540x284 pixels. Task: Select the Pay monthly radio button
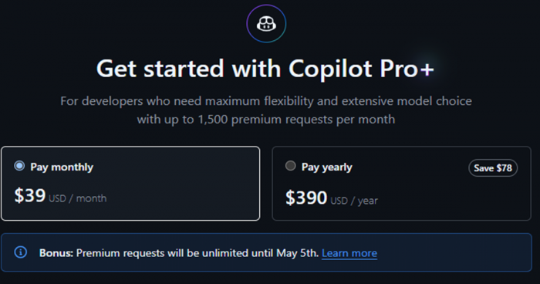click(x=19, y=166)
